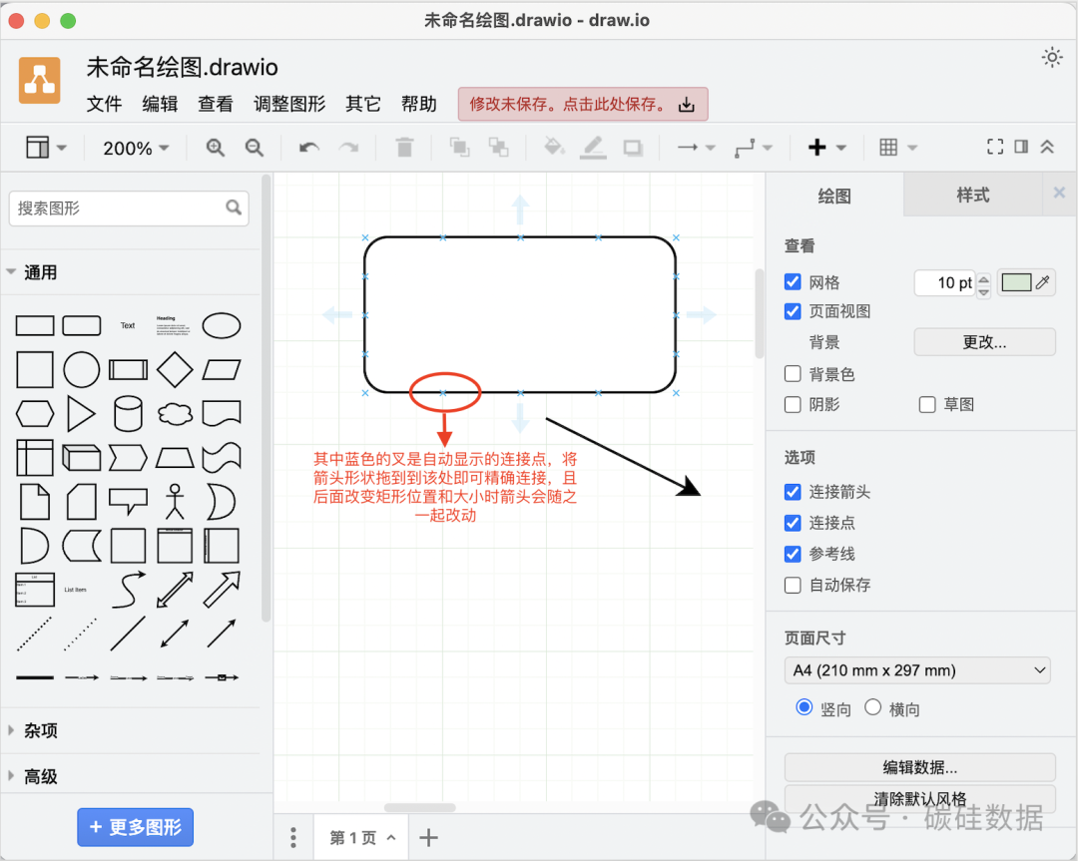
Task: Disable the 网格 checkbox
Action: click(x=792, y=281)
